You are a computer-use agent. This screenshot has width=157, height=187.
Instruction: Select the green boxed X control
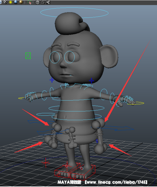pyautogui.click(x=28, y=56)
